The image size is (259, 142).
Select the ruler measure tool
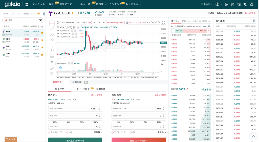52,68
